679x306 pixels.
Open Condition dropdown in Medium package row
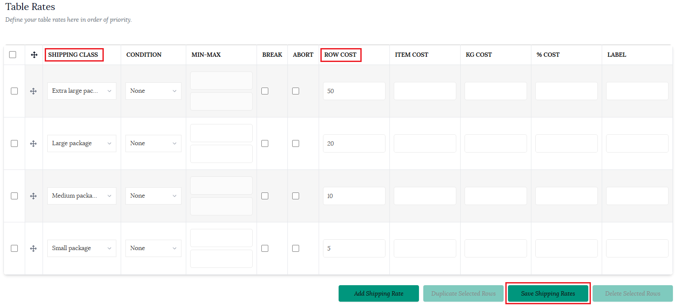[x=153, y=196]
